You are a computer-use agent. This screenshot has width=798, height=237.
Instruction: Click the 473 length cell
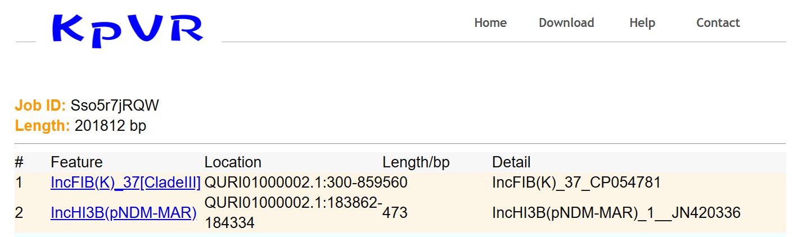point(395,213)
